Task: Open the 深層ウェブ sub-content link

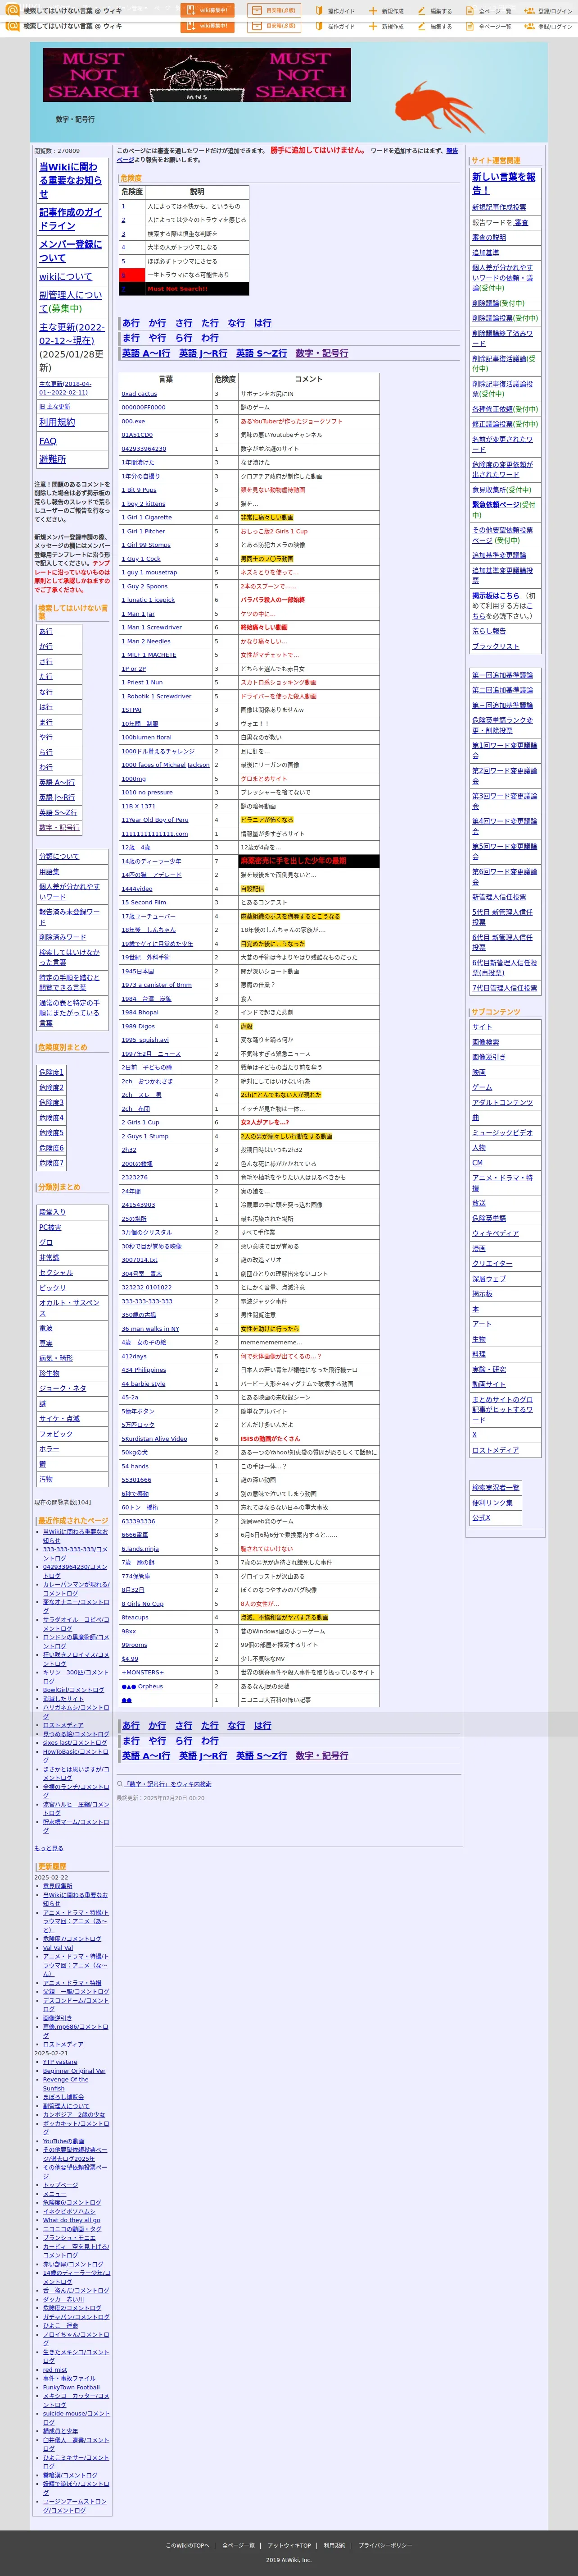Action: coord(489,1278)
